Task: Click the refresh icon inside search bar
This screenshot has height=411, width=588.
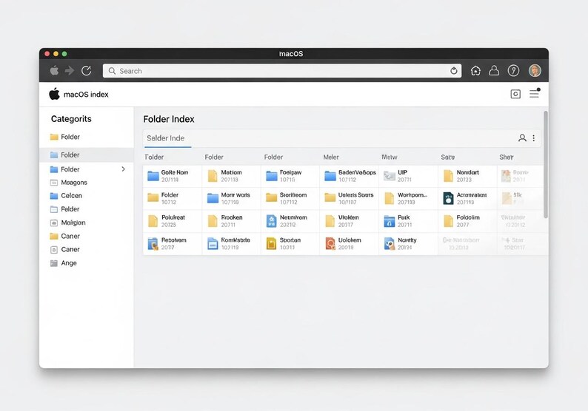Action: click(454, 71)
